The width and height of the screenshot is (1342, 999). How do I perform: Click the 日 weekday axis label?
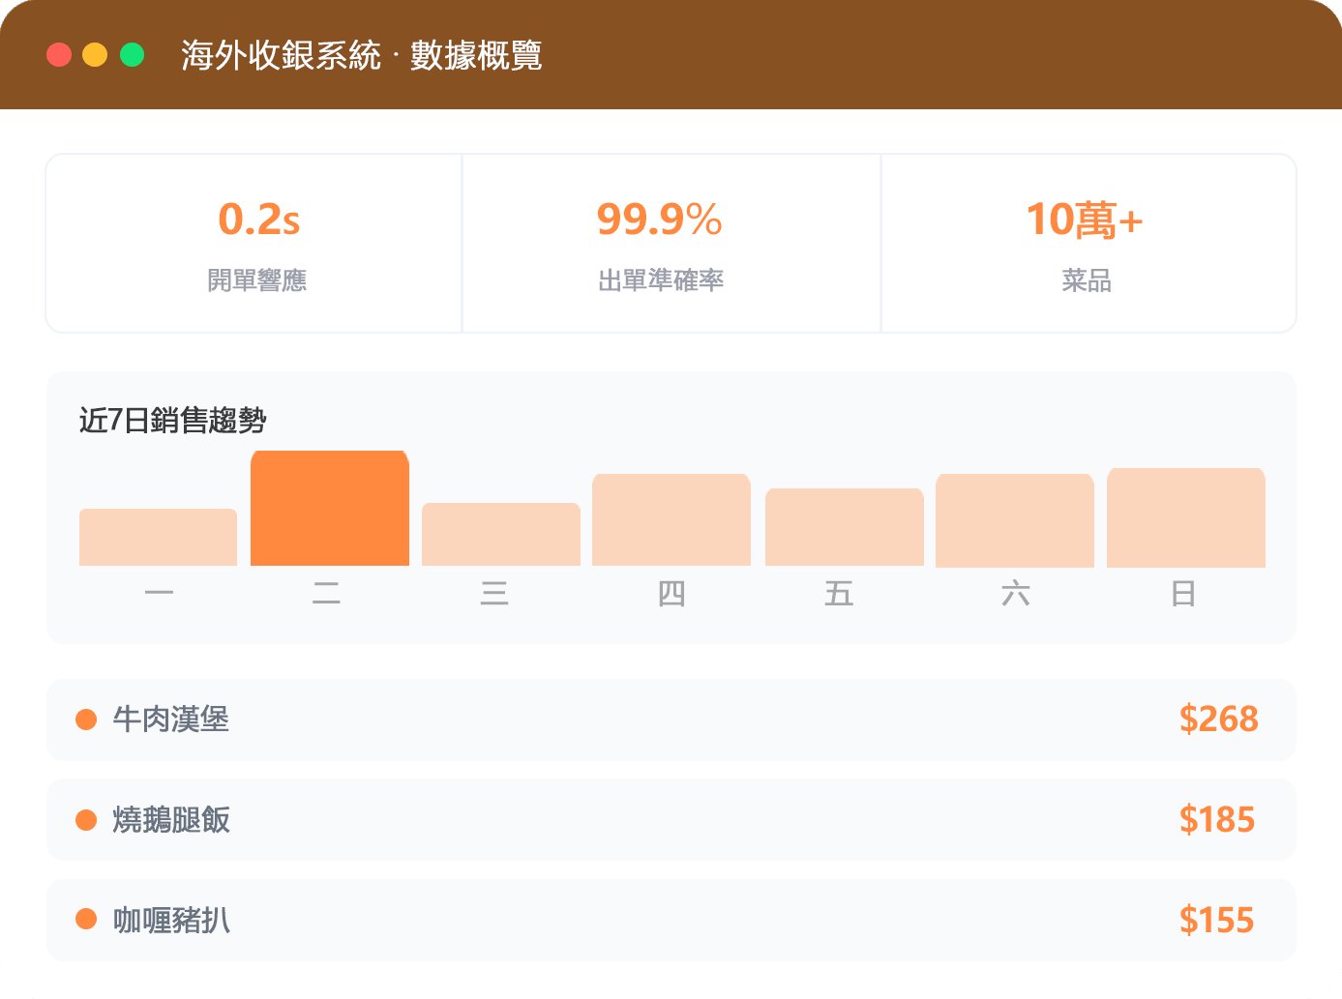click(x=1183, y=593)
